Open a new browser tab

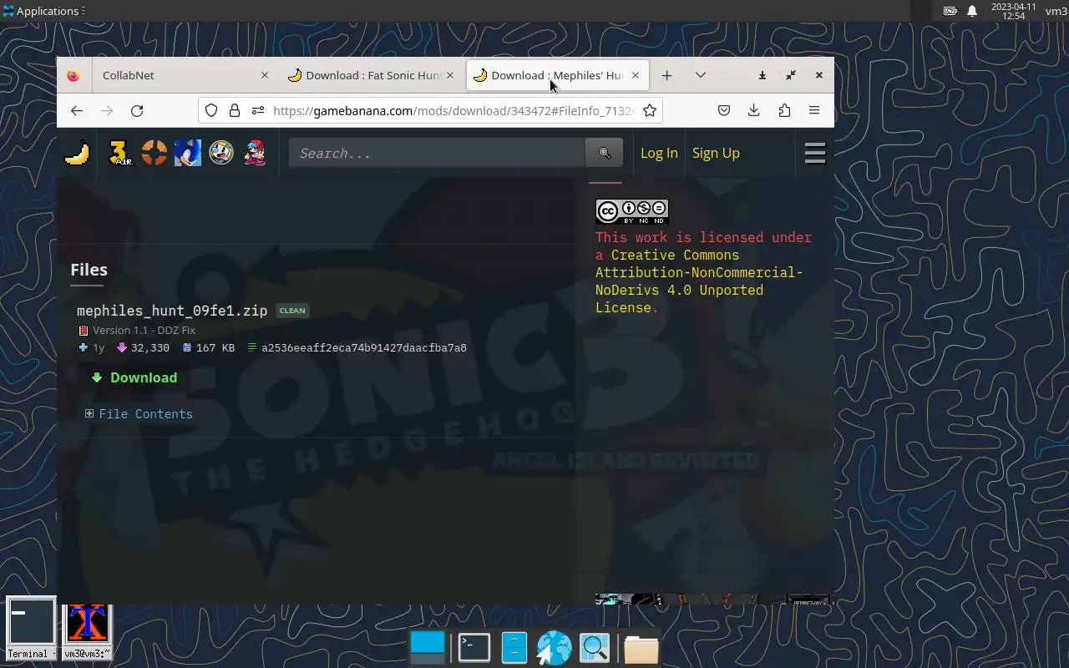(x=666, y=75)
